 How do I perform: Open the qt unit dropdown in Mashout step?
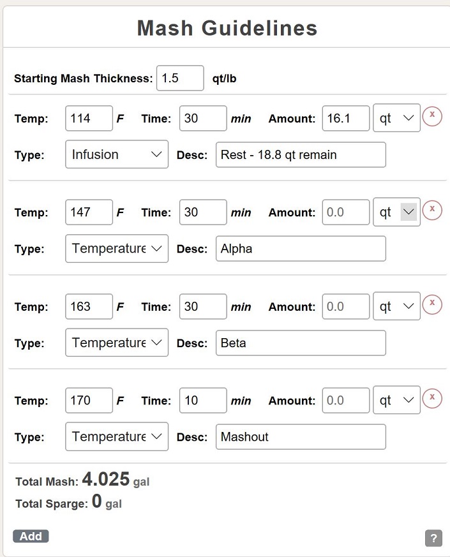[x=396, y=401]
